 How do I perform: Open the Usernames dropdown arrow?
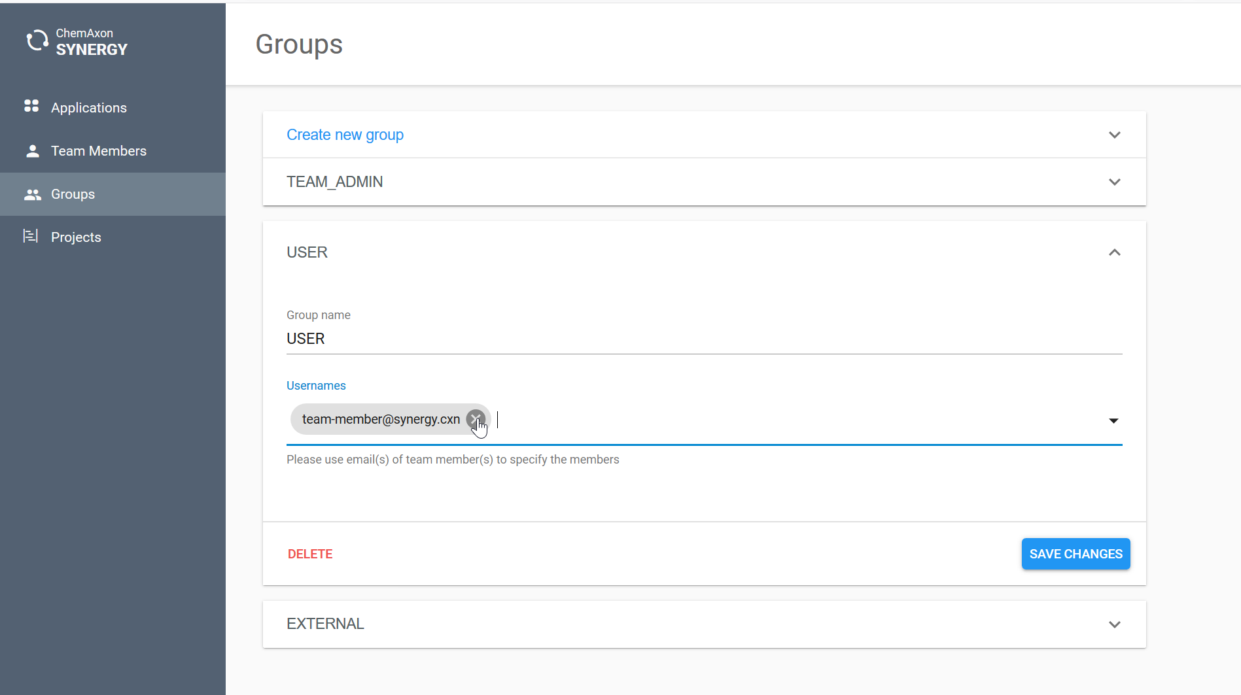tap(1113, 420)
